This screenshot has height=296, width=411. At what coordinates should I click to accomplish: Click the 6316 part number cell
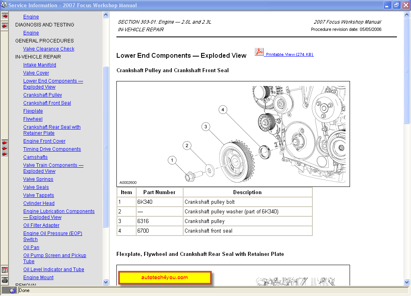click(x=159, y=221)
